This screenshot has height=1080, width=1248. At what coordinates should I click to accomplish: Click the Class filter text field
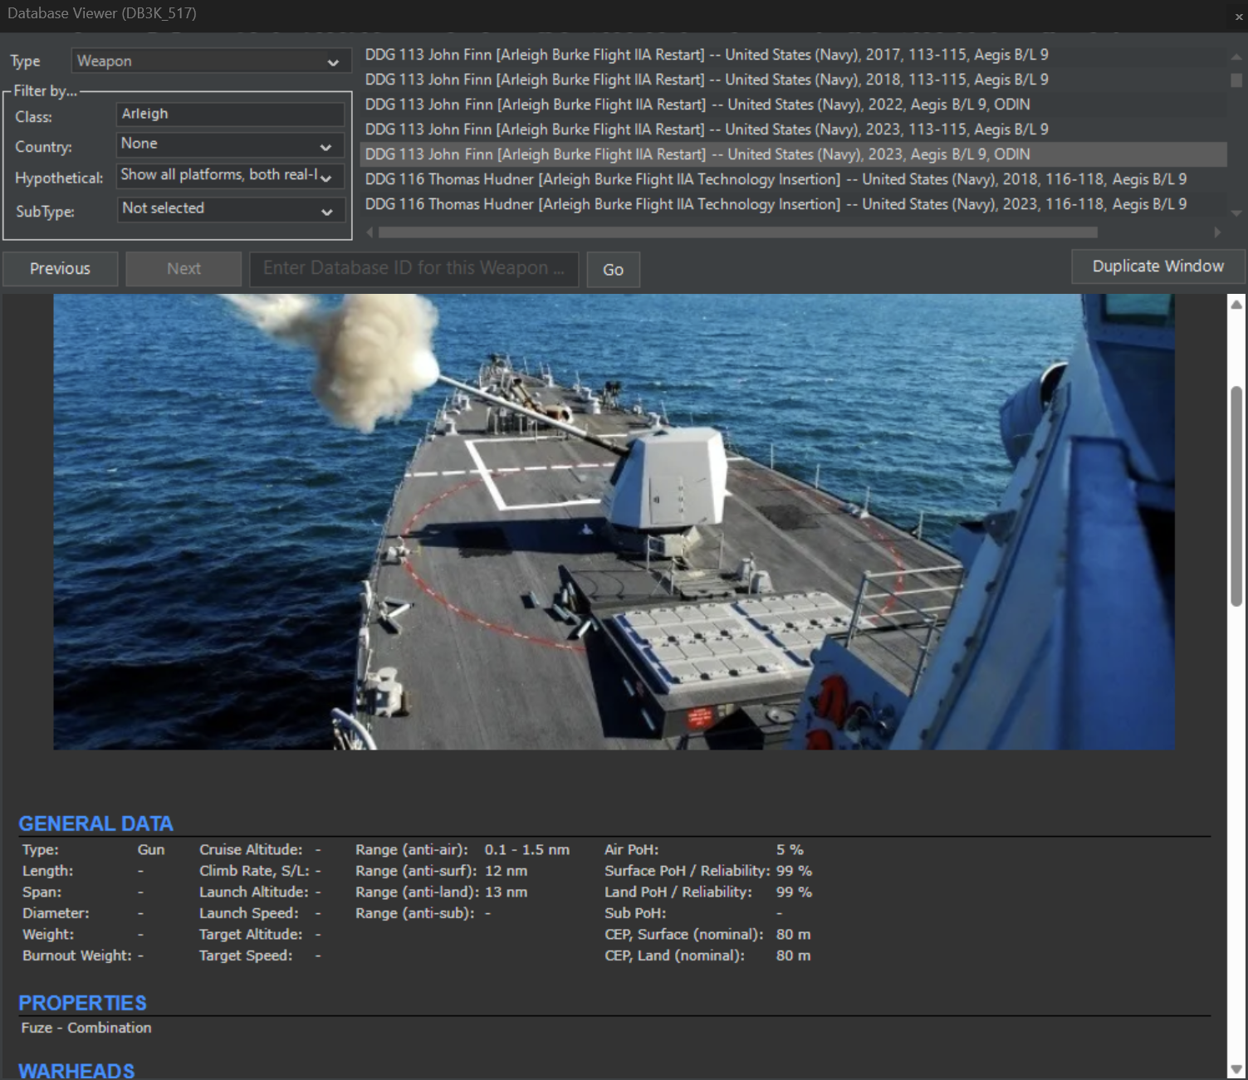click(x=230, y=114)
